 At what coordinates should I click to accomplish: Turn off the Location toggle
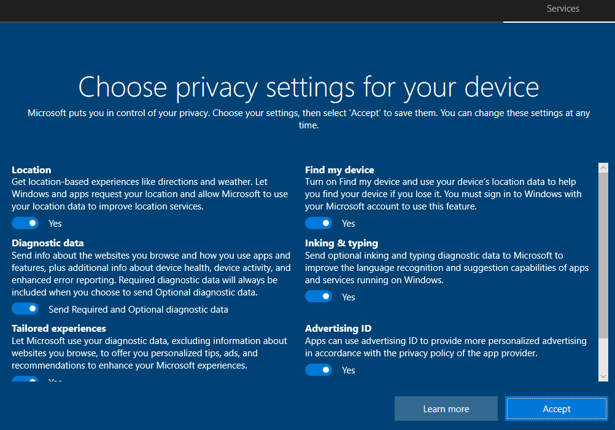[25, 223]
